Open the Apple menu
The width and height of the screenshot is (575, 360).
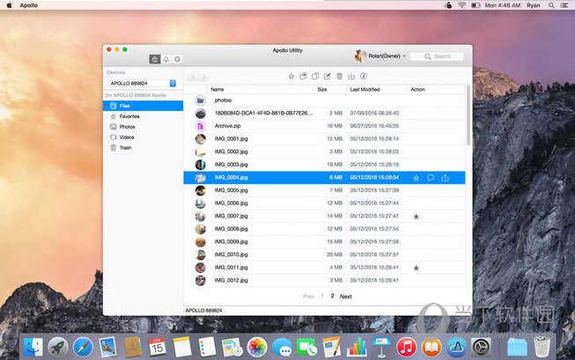9,5
